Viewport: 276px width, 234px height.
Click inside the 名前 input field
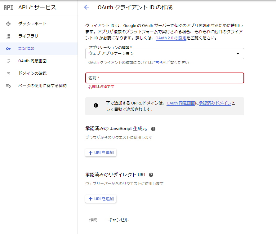[164, 78]
